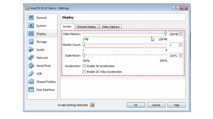Click the 'Video Memory:' label
Viewport: 213px width, 119px height.
(72, 34)
